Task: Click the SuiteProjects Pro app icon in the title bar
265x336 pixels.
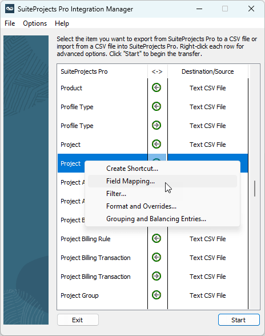Action: click(x=10, y=9)
